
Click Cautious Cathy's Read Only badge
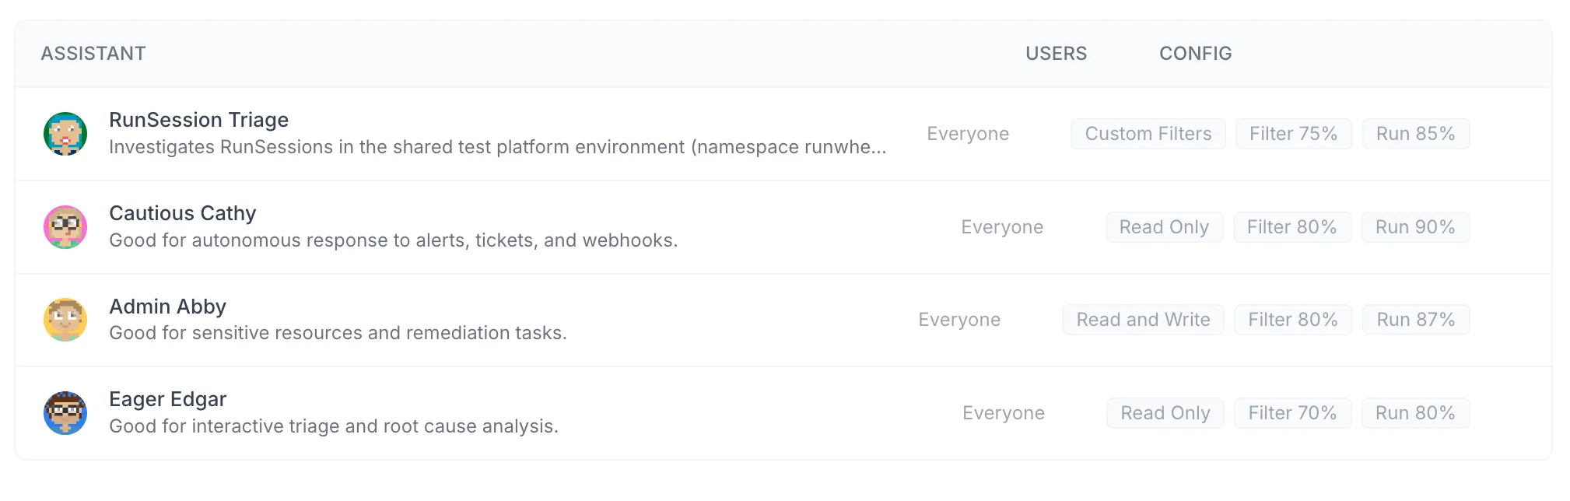click(x=1164, y=227)
